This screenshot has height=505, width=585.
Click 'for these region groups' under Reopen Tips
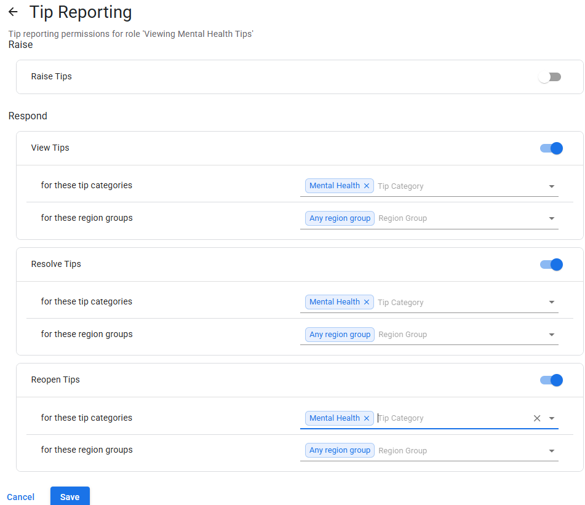click(87, 450)
